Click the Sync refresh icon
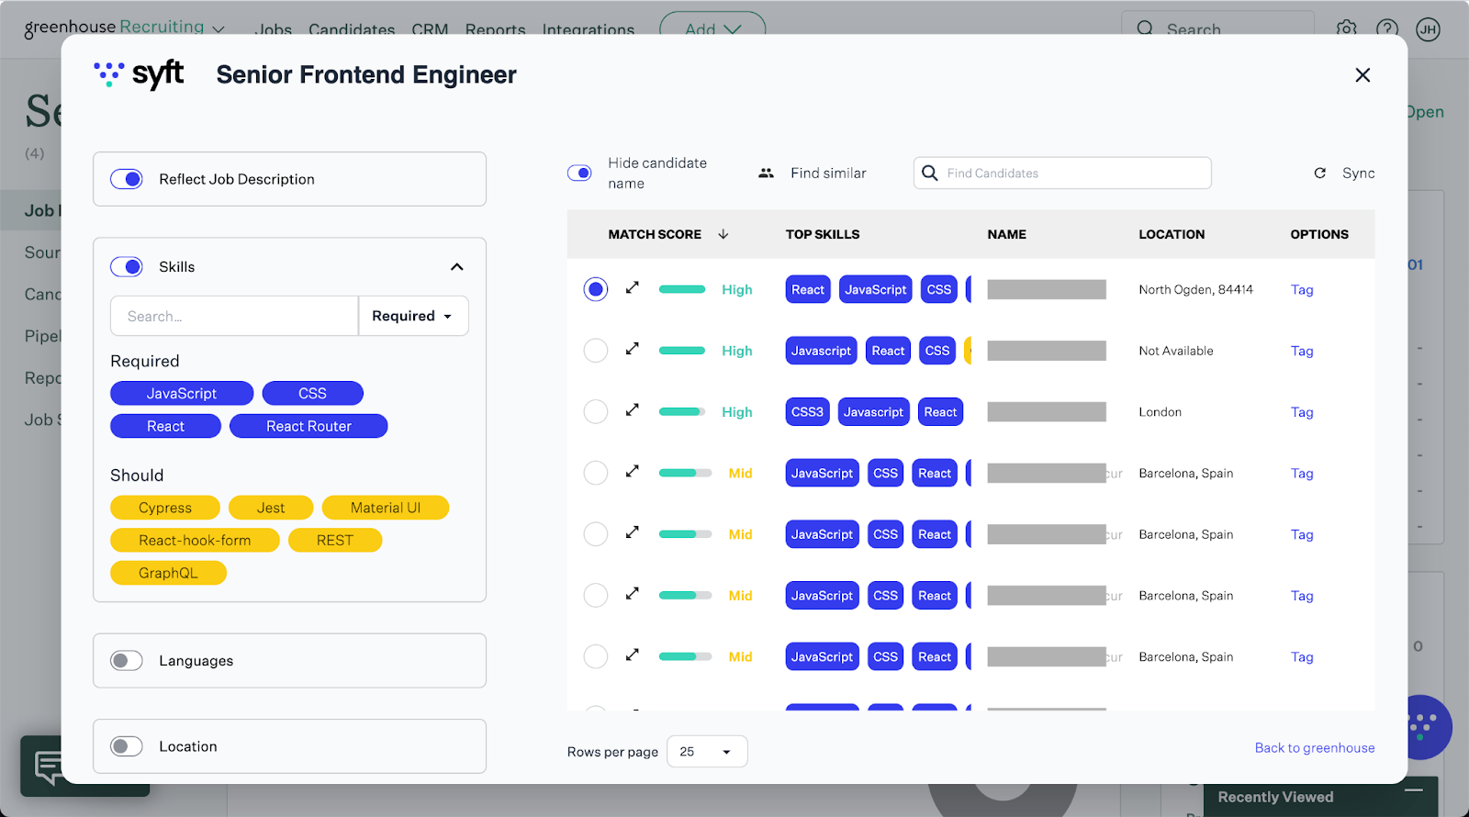 click(1319, 173)
